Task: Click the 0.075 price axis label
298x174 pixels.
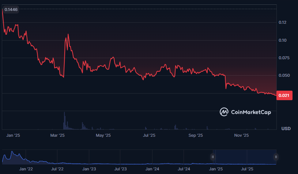Action: 283,58
